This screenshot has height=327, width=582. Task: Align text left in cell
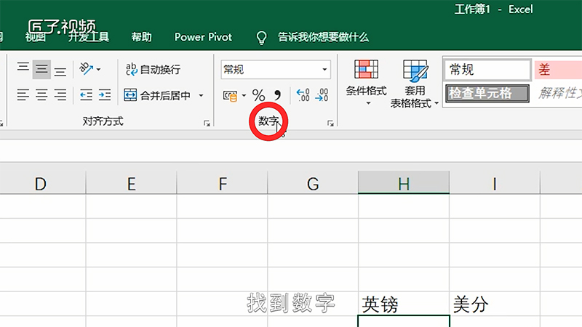[23, 94]
